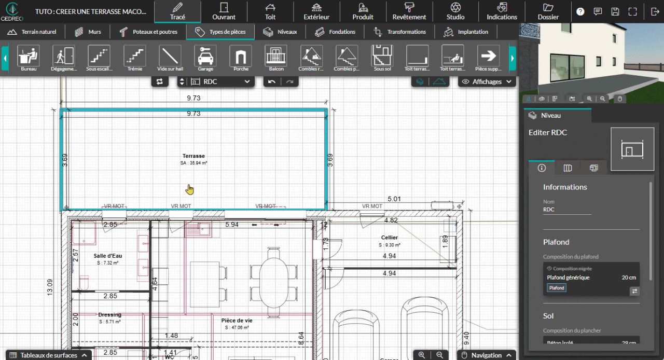Open the third tab in Editer RDC
Image resolution: width=664 pixels, height=360 pixels.
point(593,168)
